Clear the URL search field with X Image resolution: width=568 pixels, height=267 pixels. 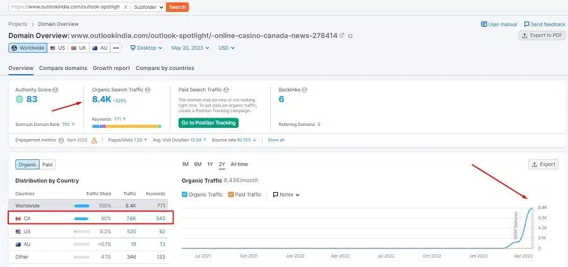point(126,7)
